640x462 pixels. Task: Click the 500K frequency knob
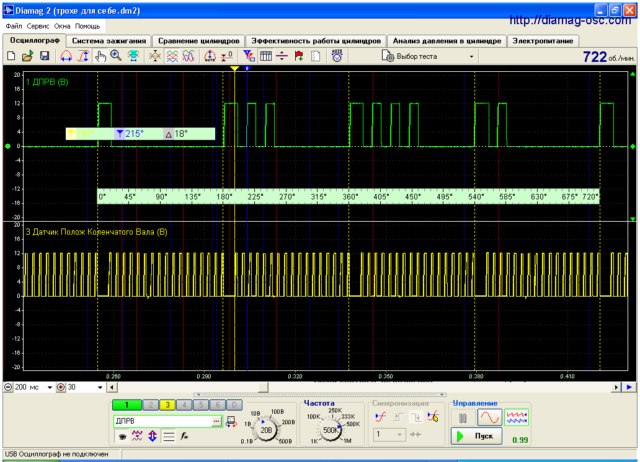(x=330, y=430)
